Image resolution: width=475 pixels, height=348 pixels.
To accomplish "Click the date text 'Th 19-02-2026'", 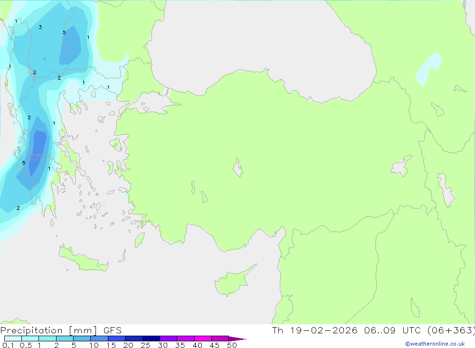I will pos(314,330).
